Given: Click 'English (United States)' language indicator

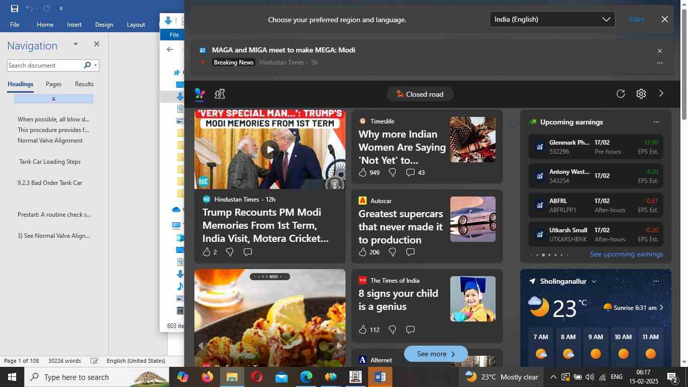Looking at the screenshot, I should (x=135, y=361).
